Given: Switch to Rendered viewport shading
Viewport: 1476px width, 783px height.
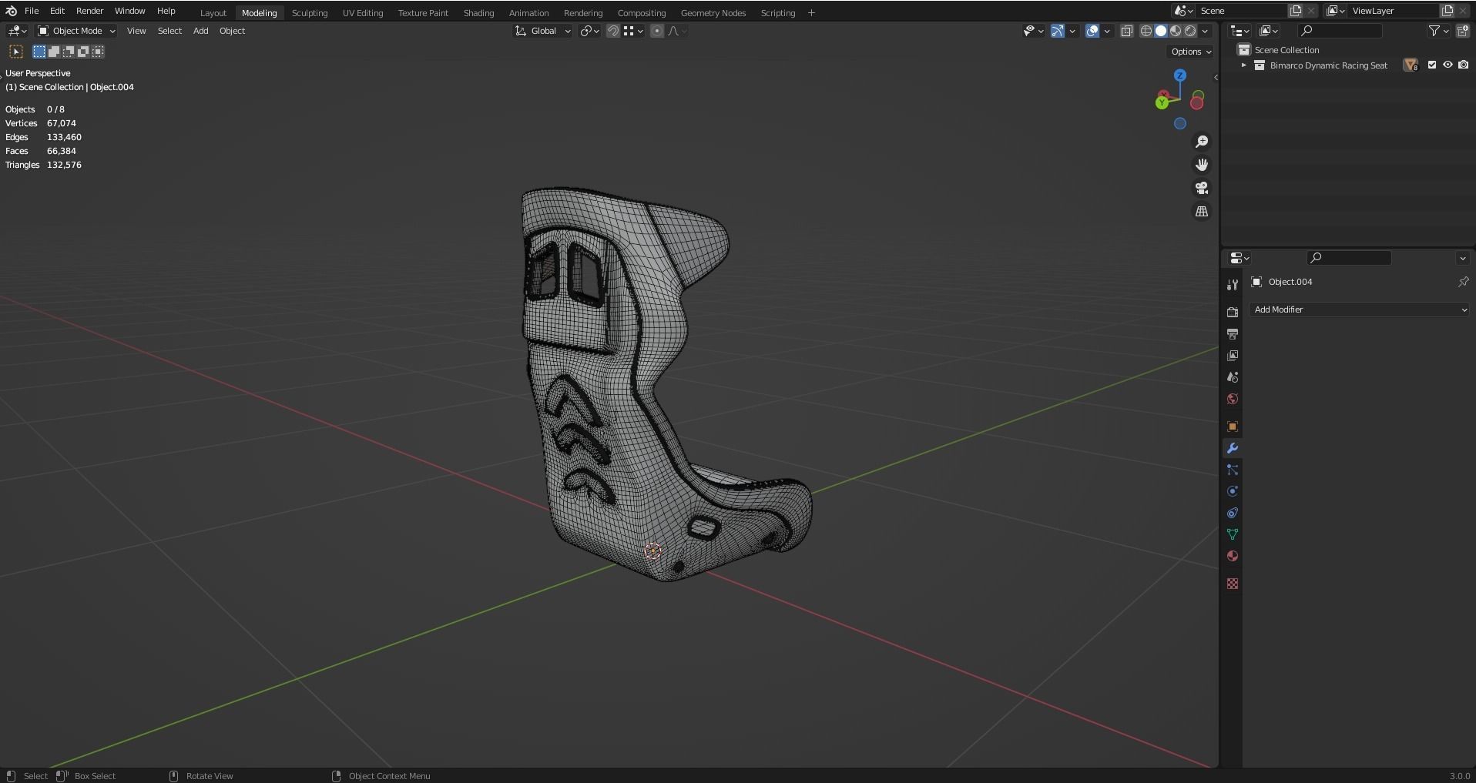Looking at the screenshot, I should point(1190,31).
